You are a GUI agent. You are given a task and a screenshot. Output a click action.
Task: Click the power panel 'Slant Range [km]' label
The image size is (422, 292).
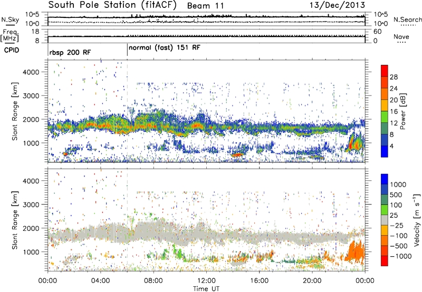click(15, 111)
